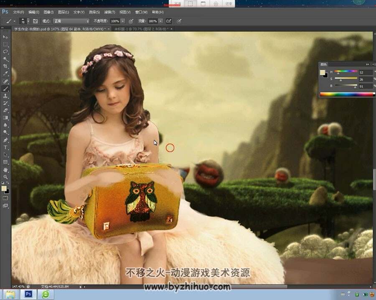Open the blend mode dropdown

click(x=71, y=21)
